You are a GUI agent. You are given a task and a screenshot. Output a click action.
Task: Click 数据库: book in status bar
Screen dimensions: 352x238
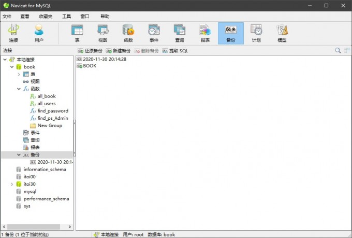tap(162, 234)
